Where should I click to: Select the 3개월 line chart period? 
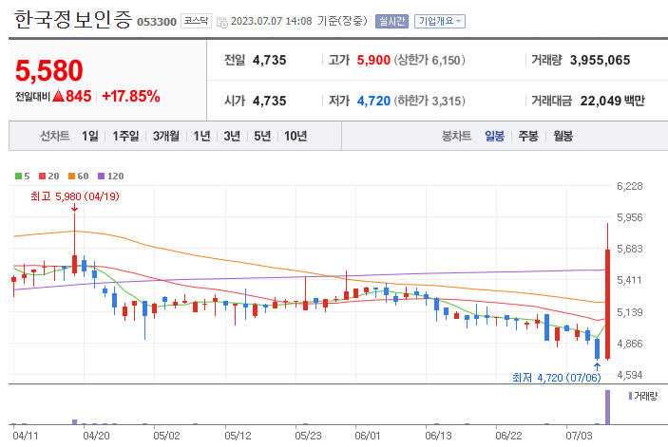tap(166, 136)
